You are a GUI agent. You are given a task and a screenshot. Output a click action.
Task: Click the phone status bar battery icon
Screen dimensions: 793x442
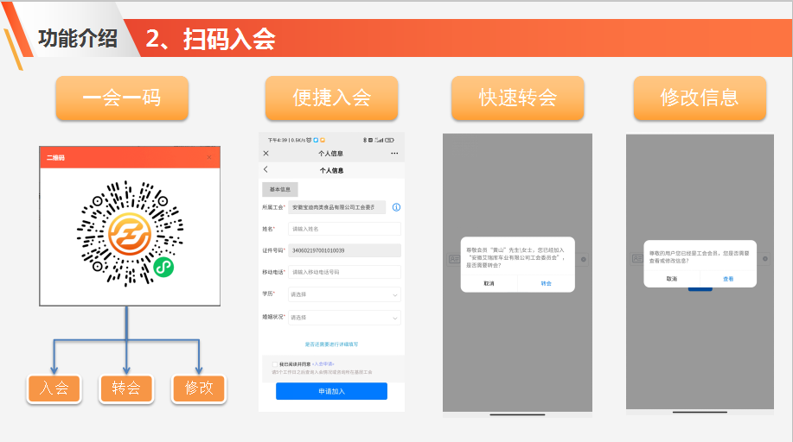click(x=389, y=140)
